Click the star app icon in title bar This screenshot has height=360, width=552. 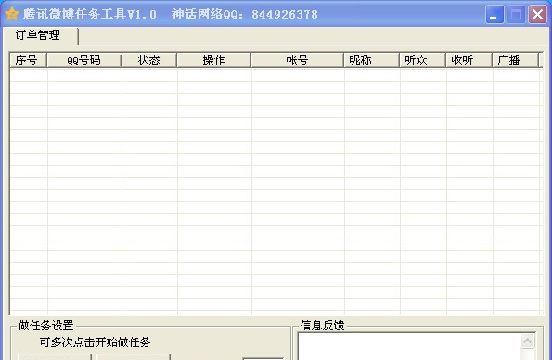tap(12, 14)
